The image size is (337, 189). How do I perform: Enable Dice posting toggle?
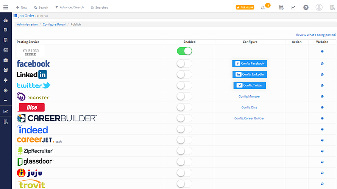[x=184, y=107]
